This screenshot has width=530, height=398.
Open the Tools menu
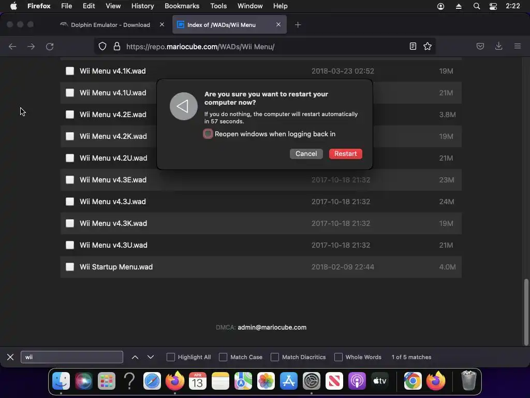pos(218,6)
